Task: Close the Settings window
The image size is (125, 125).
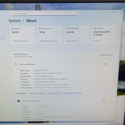Action: (x=120, y=12)
